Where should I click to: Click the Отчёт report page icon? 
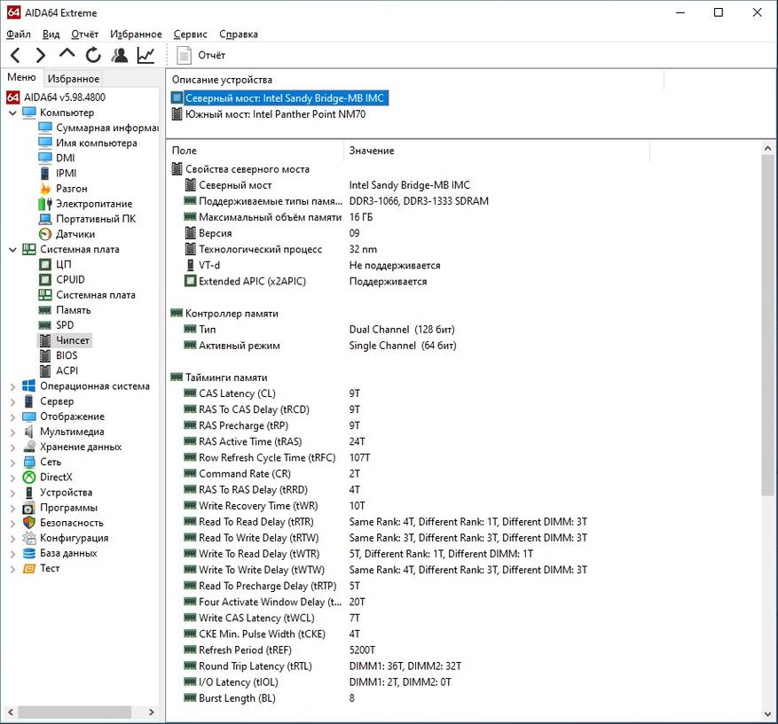click(185, 55)
